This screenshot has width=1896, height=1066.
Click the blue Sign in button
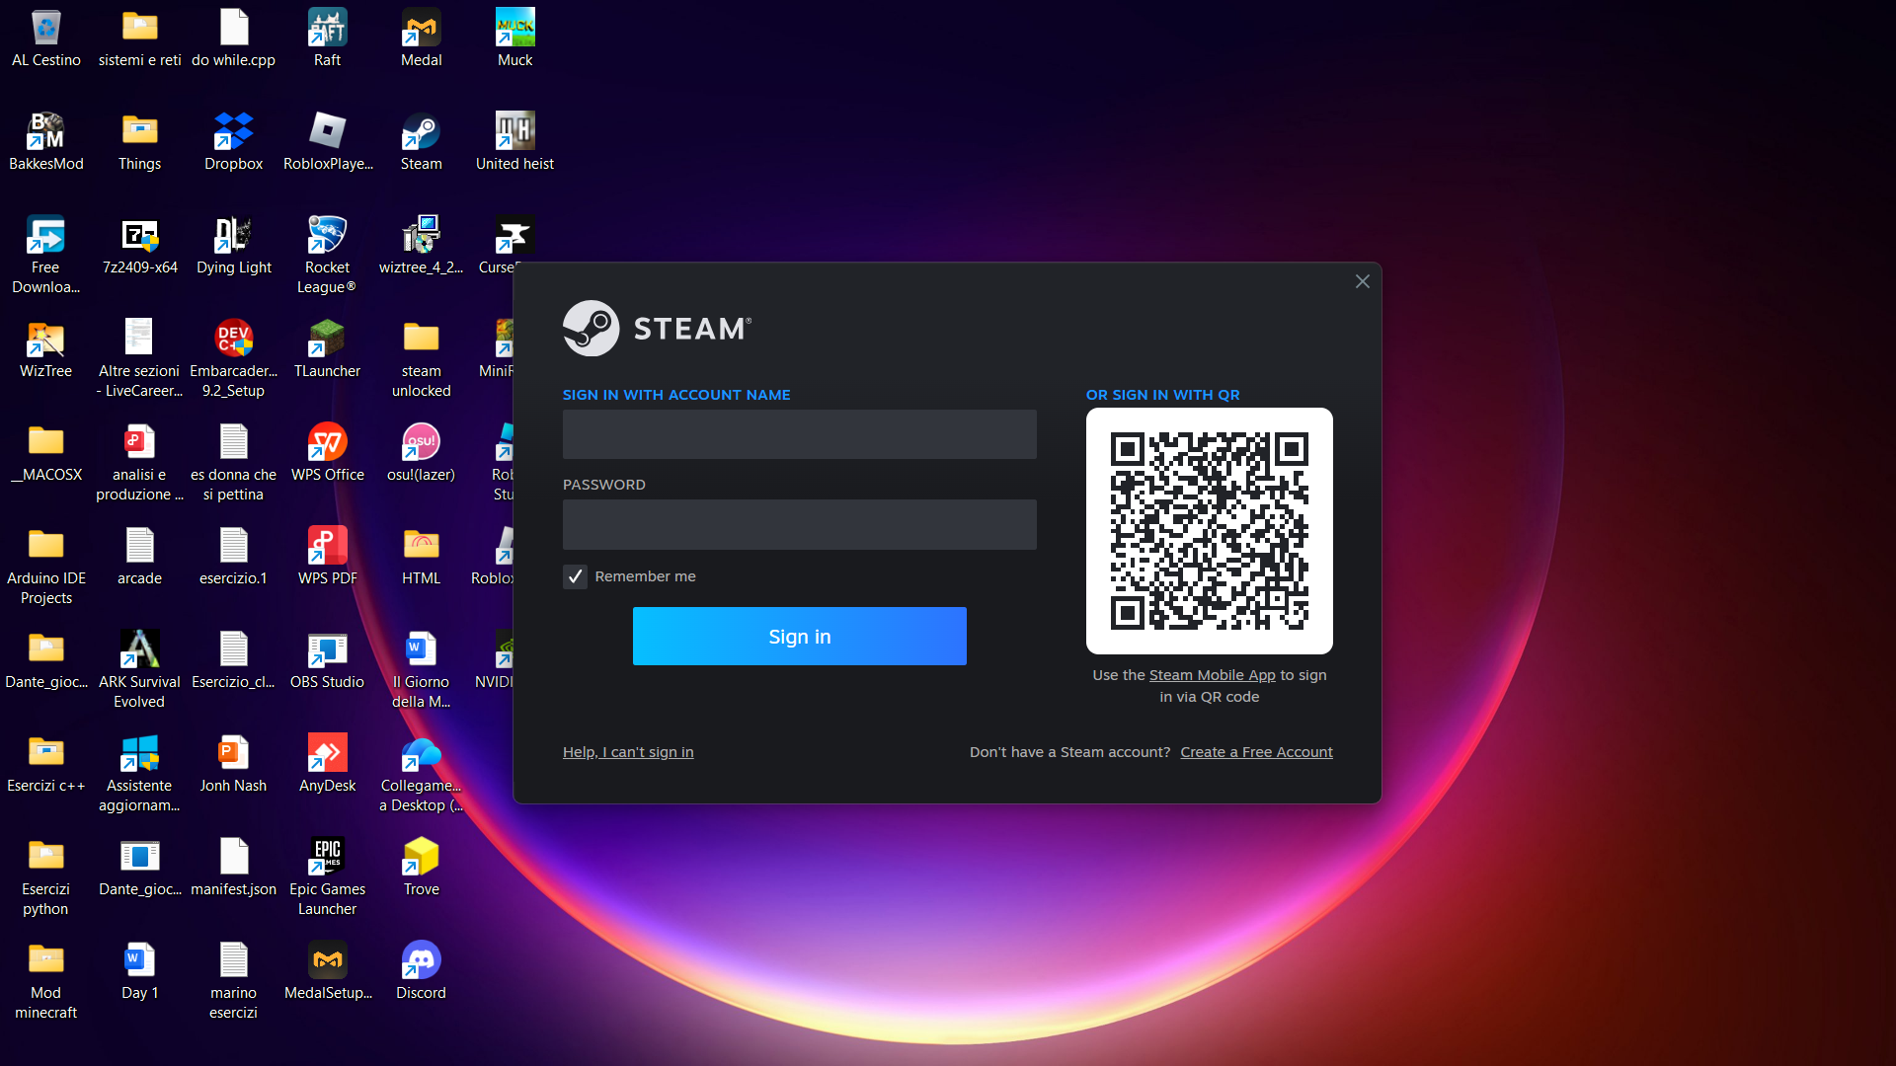click(800, 637)
